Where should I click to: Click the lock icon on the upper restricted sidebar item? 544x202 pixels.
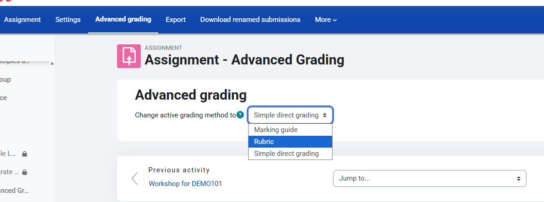pos(25,154)
